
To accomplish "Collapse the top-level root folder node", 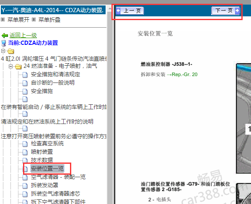I will coord(3,51).
